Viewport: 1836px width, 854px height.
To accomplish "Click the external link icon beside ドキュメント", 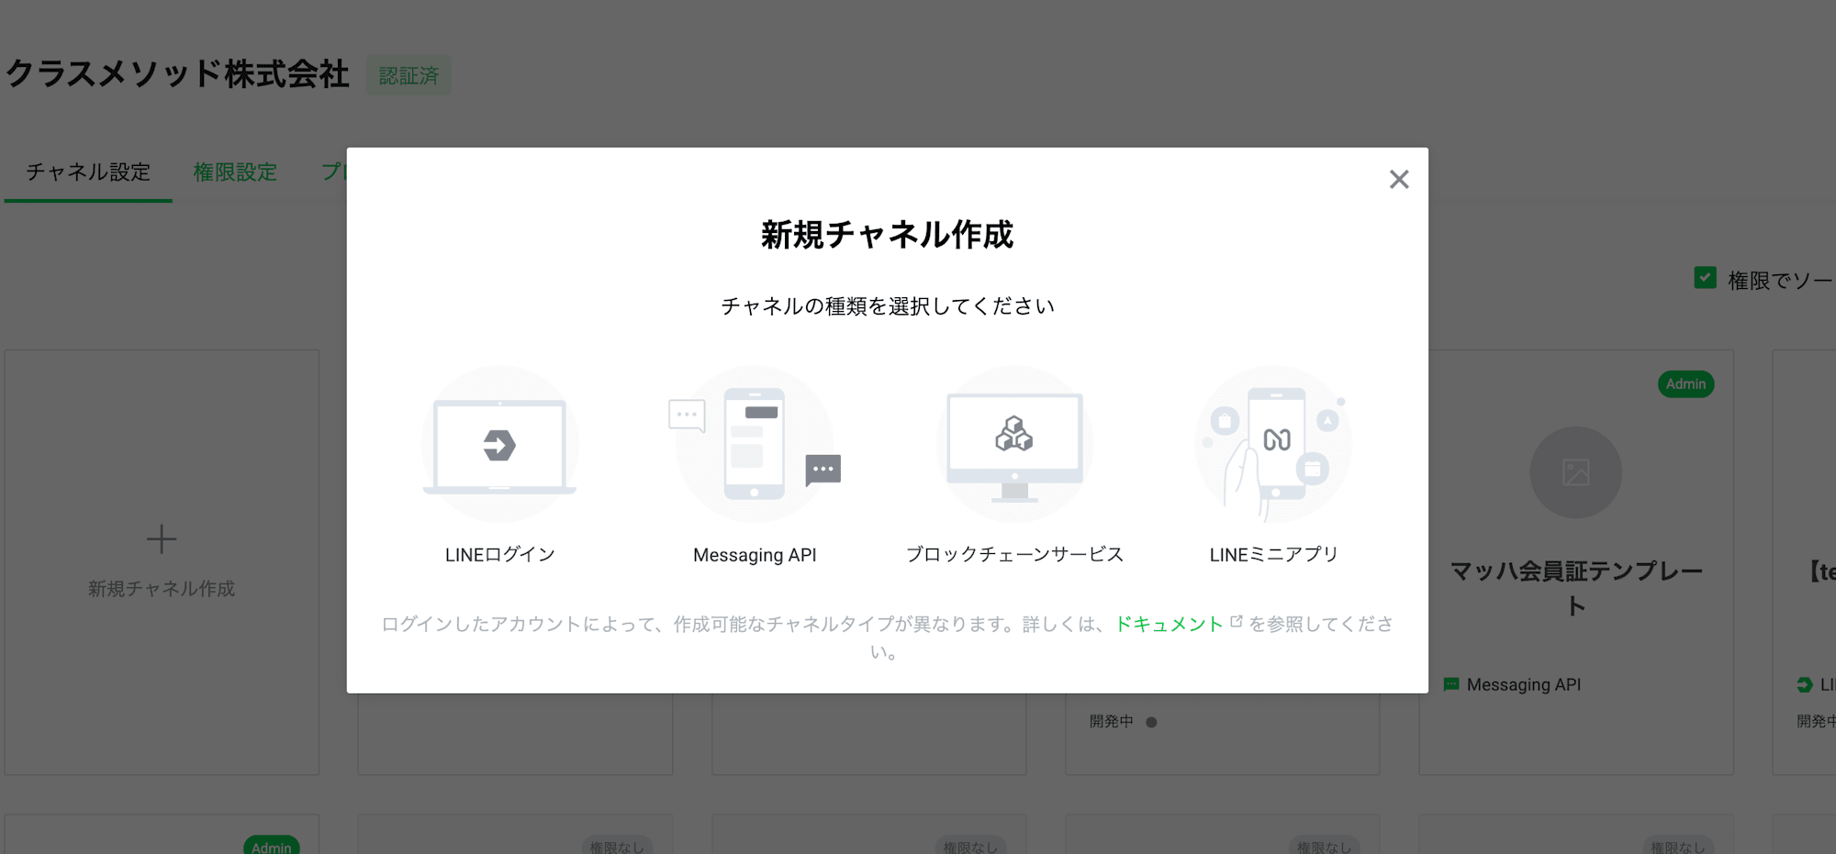I will click(x=1236, y=621).
